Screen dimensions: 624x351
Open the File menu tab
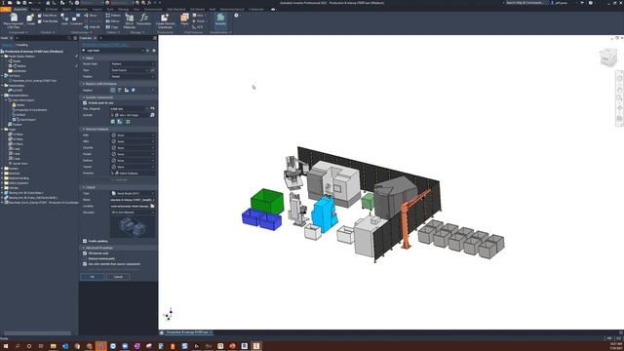click(6, 9)
